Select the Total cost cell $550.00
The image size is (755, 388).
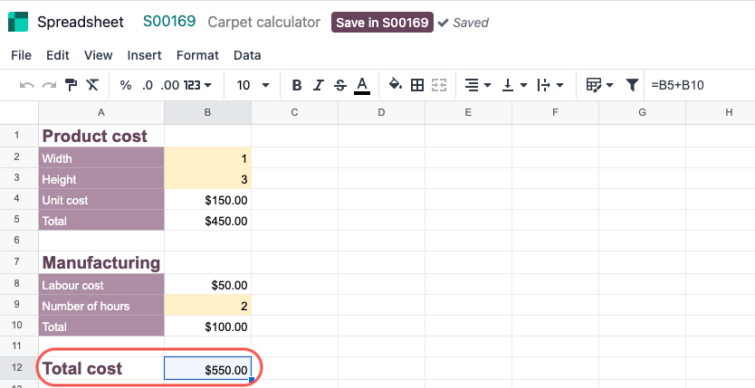(207, 369)
